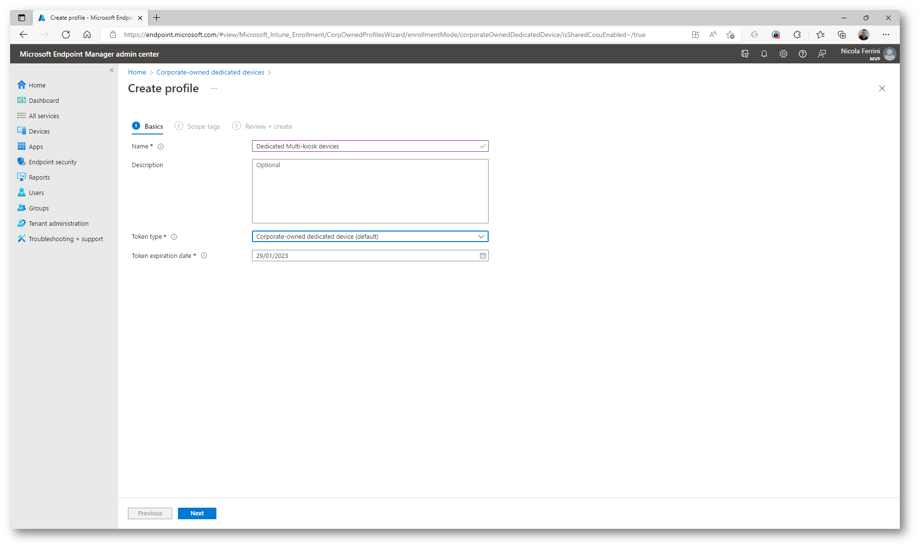920x549 pixels.
Task: Click the directory and subscription filter icon
Action: [x=744, y=54]
